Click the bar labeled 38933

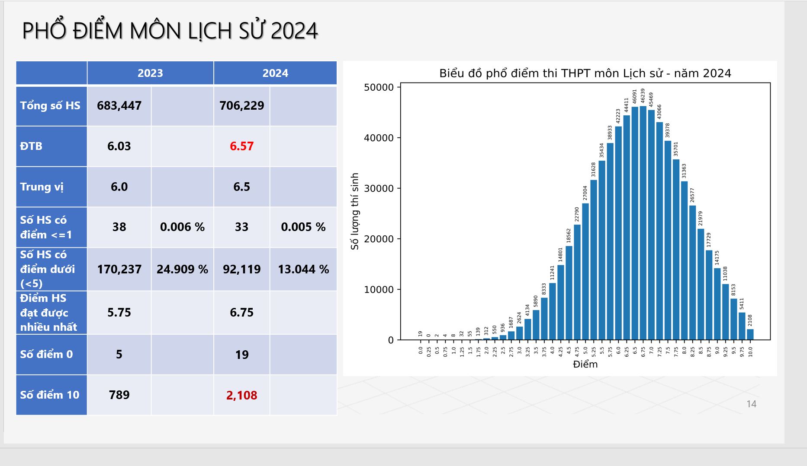coord(610,241)
